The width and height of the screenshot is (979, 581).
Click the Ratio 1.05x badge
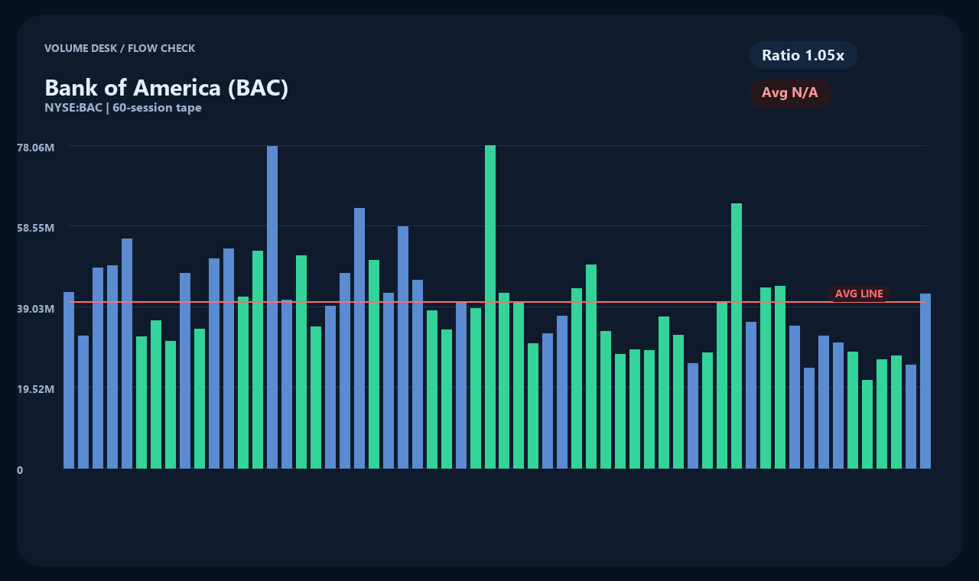803,55
